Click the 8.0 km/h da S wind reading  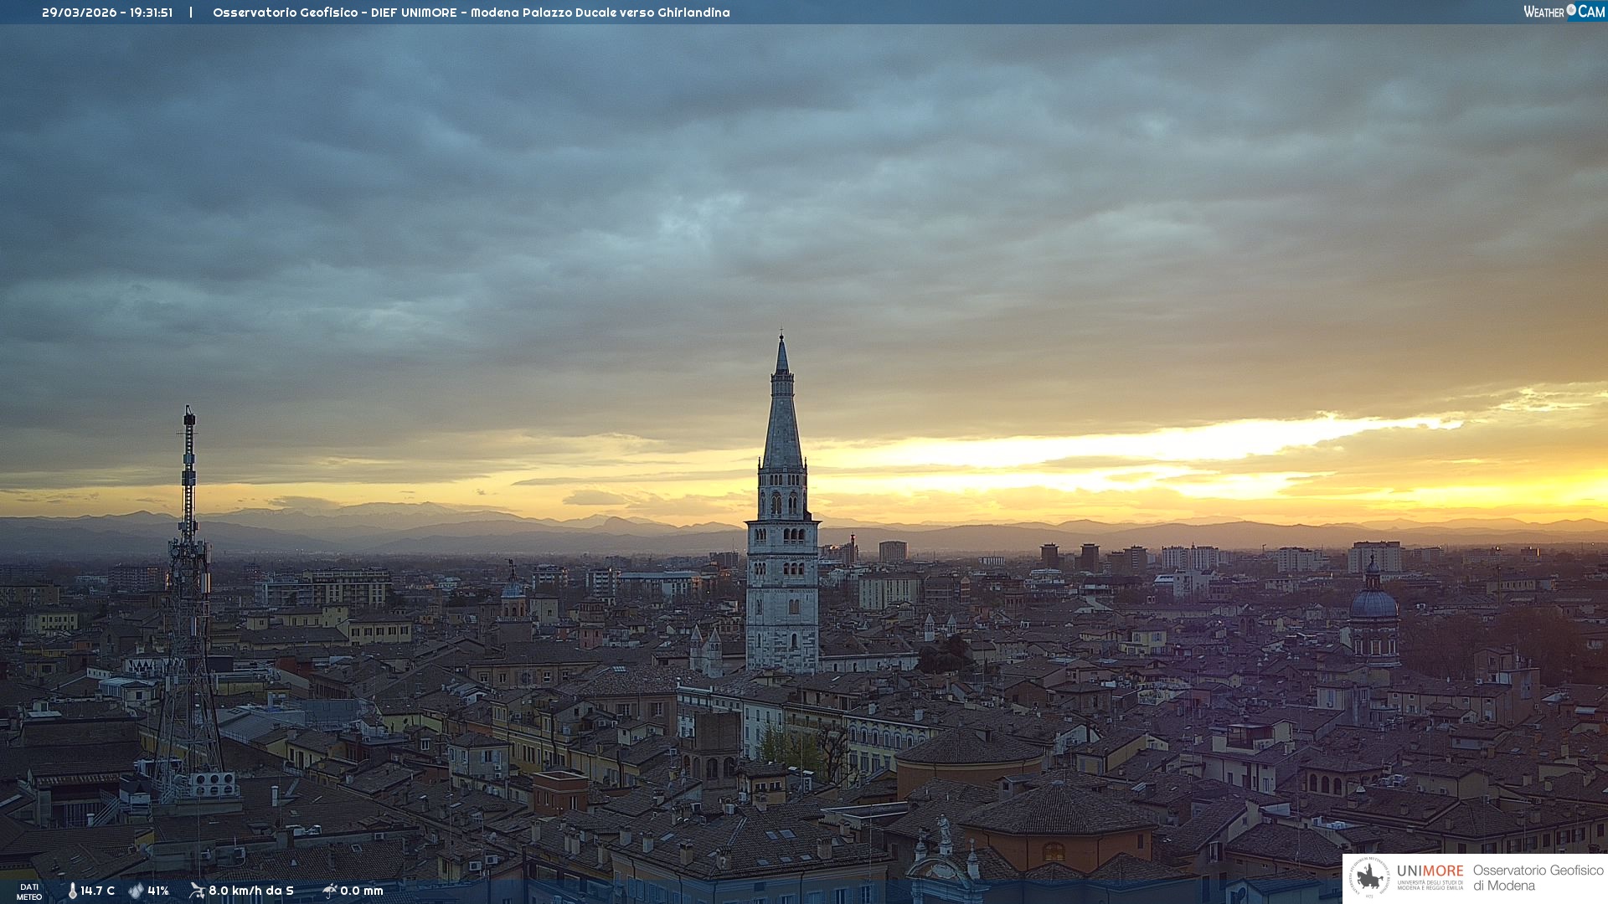(x=251, y=891)
